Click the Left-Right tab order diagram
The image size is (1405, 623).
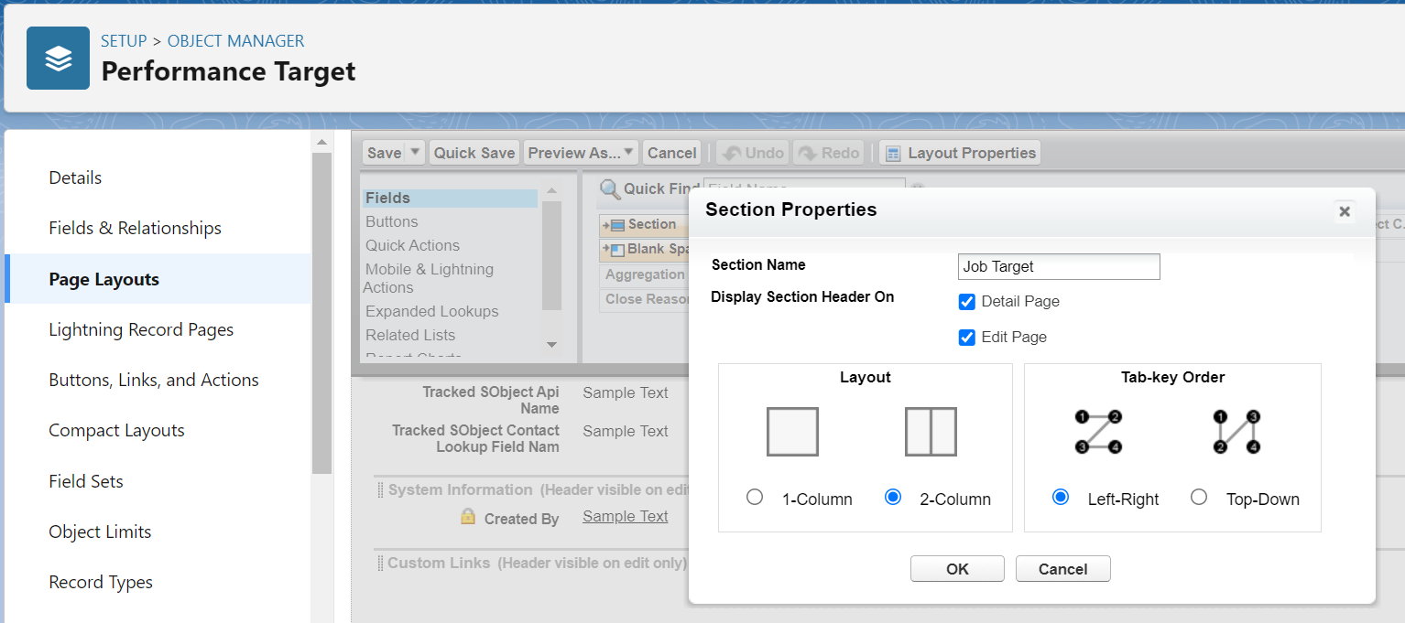(x=1097, y=432)
